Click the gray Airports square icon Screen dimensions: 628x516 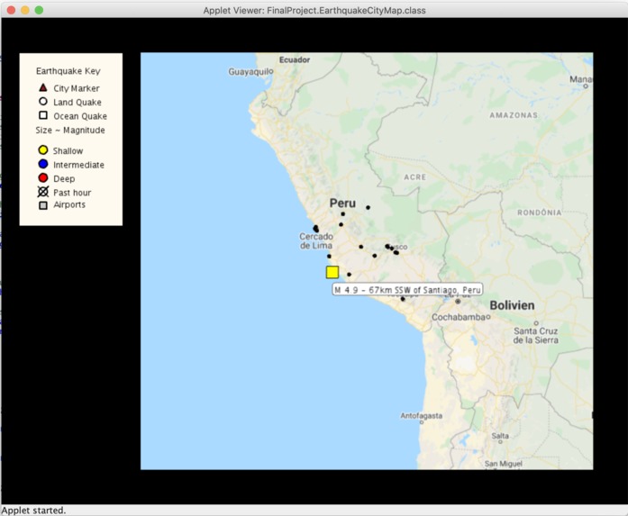click(x=43, y=205)
